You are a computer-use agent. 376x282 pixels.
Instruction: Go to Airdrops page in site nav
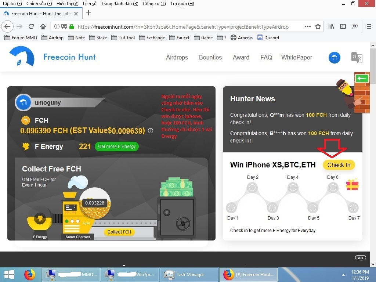click(x=177, y=58)
